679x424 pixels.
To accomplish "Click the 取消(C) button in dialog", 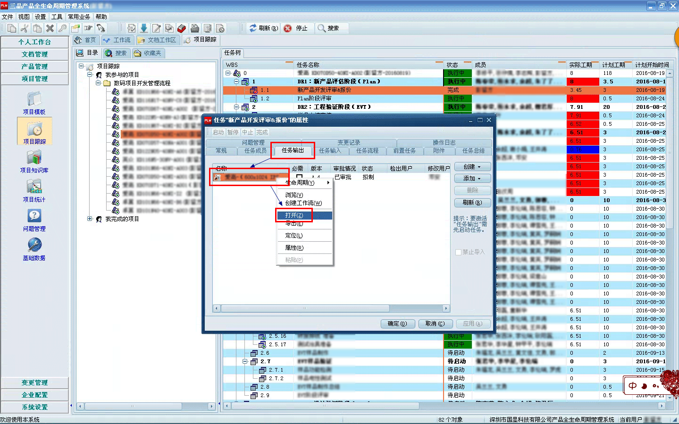I will (435, 324).
